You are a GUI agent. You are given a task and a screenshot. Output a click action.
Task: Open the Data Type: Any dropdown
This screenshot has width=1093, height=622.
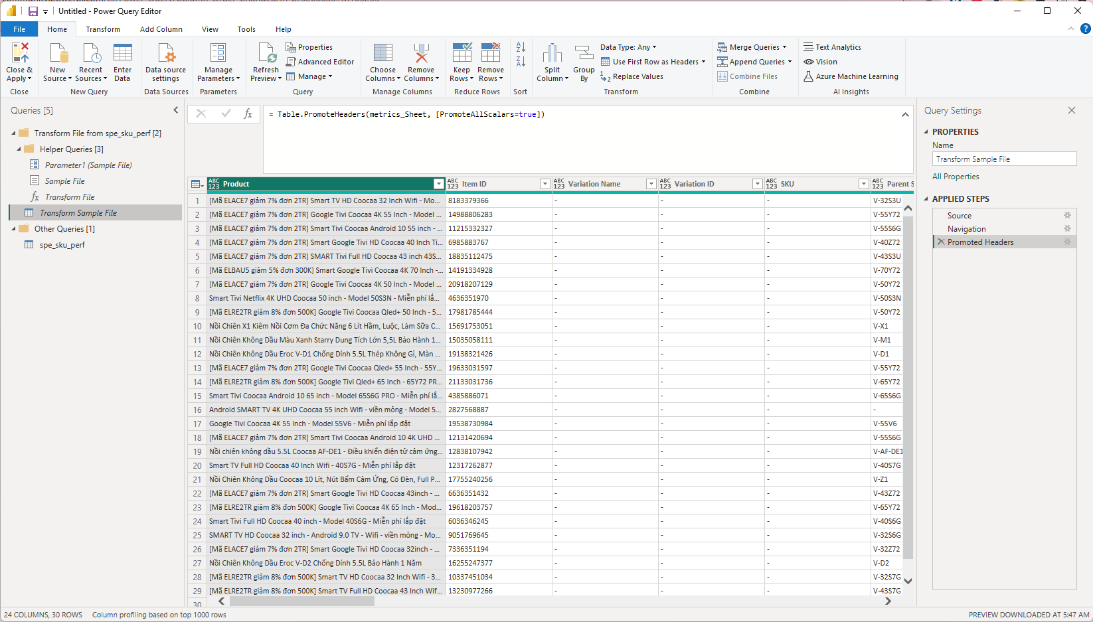tap(628, 47)
